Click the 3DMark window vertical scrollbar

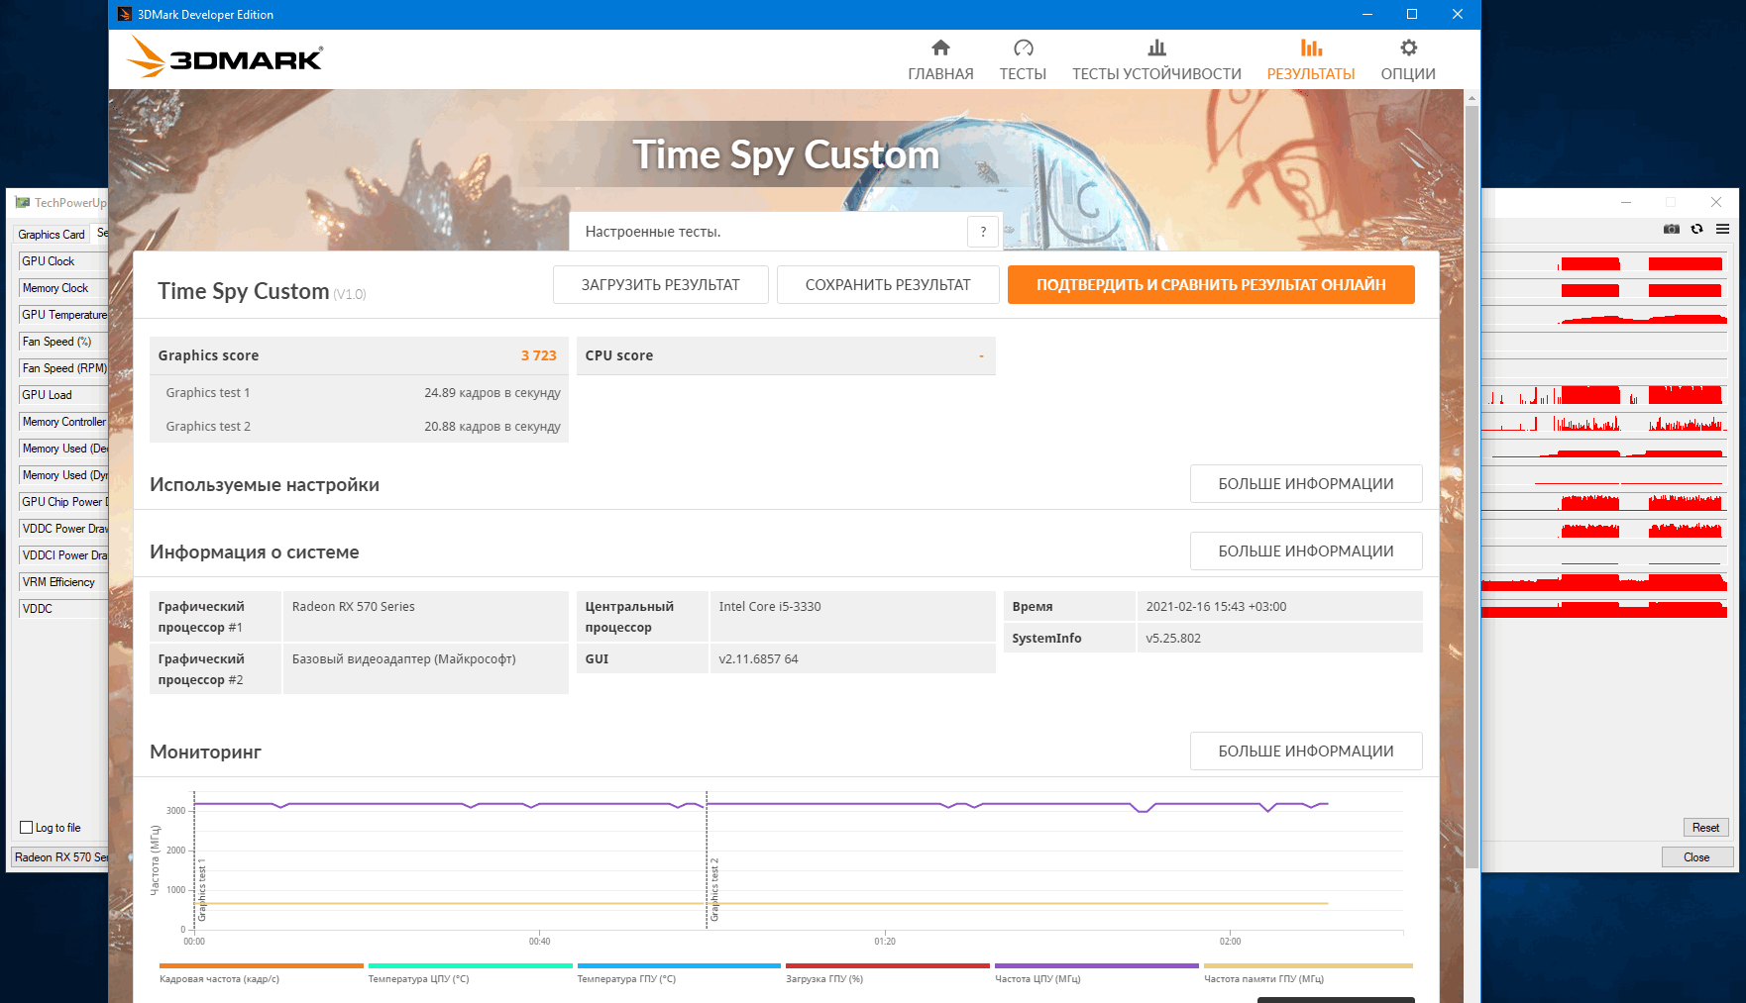tap(1472, 485)
